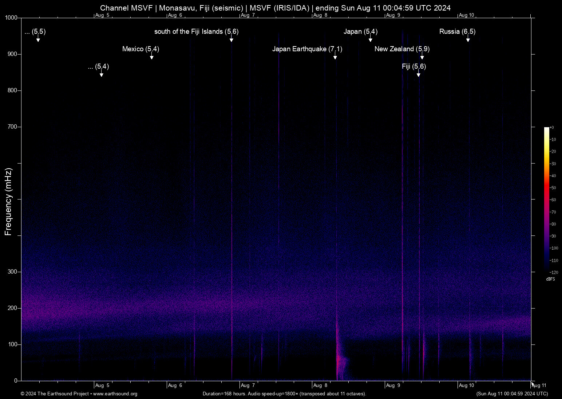Click the unnamed ... (5.5) event label
Image resolution: width=562 pixels, height=399 pixels.
click(35, 32)
